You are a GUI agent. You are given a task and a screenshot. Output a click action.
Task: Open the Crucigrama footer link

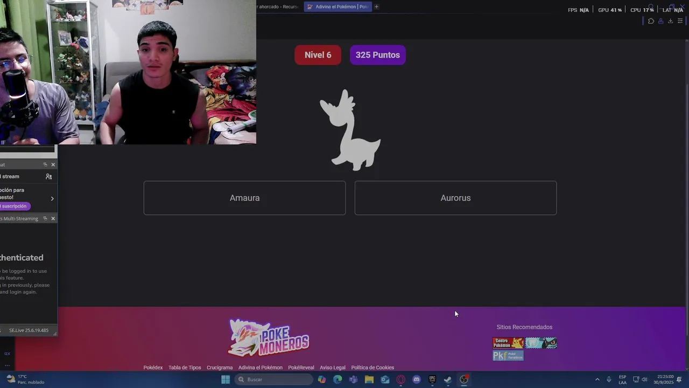220,368
